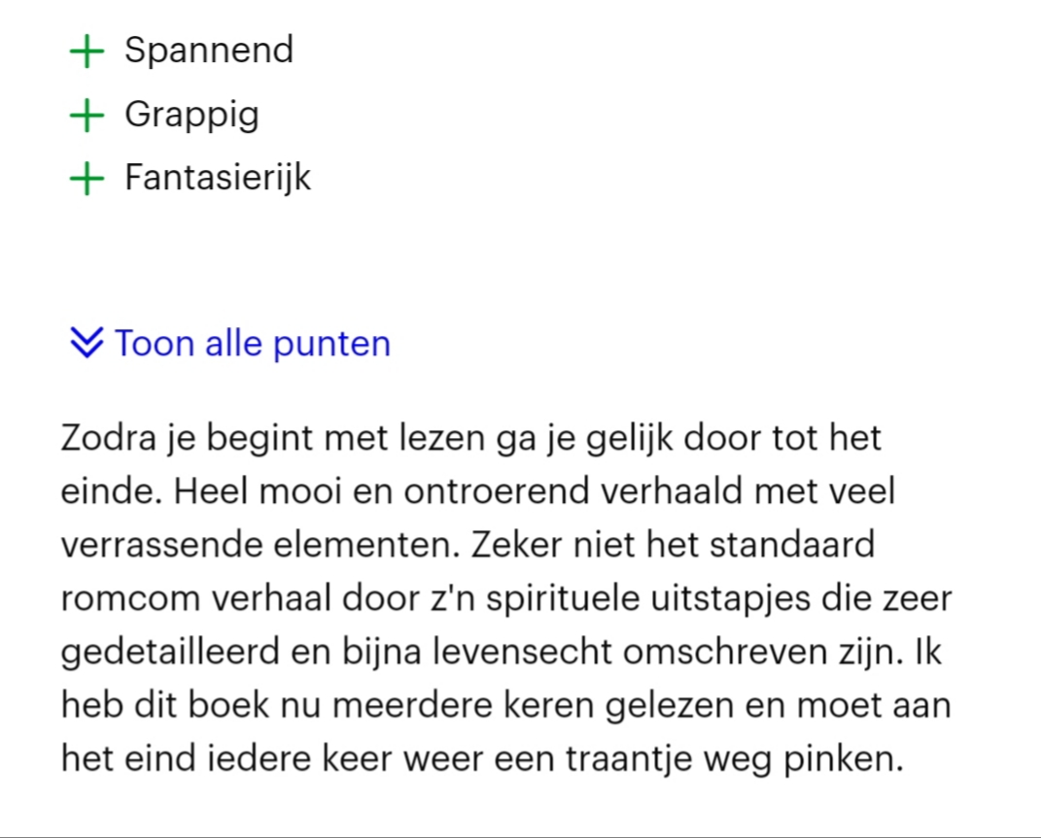Select the 'Spannend' plus point label
The height and width of the screenshot is (838, 1041).
[x=209, y=50]
